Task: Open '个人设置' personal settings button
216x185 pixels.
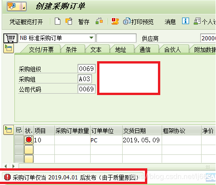Action: [204, 22]
